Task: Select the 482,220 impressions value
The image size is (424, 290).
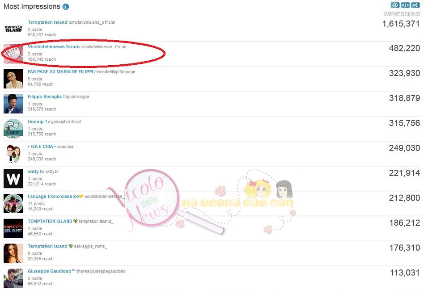Action: (404, 48)
